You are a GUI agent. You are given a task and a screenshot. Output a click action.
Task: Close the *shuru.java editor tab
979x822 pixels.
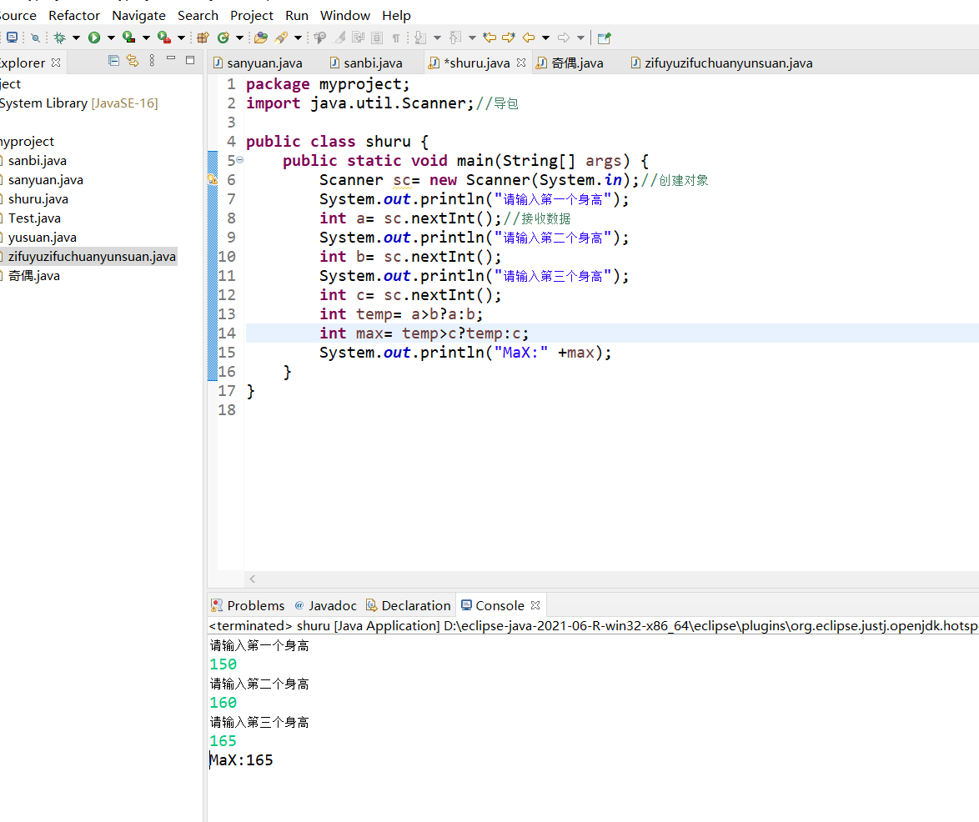tap(520, 63)
